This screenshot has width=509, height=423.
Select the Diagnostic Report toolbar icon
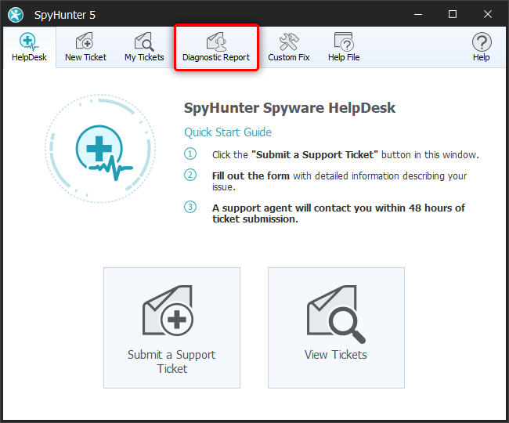[x=216, y=47]
